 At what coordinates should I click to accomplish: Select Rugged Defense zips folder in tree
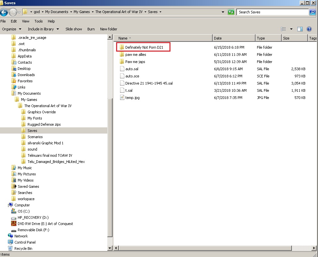[x=41, y=124]
